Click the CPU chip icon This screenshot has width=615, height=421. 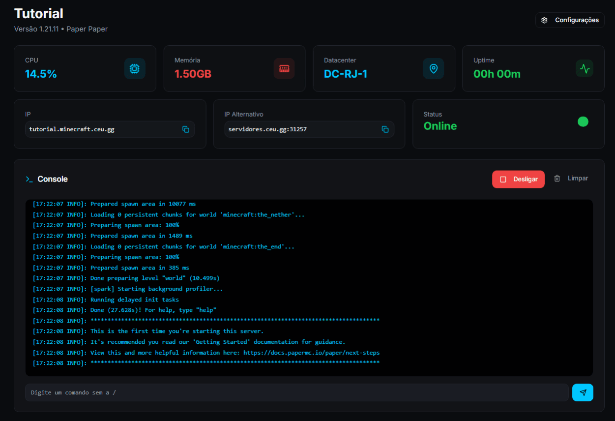pos(135,68)
